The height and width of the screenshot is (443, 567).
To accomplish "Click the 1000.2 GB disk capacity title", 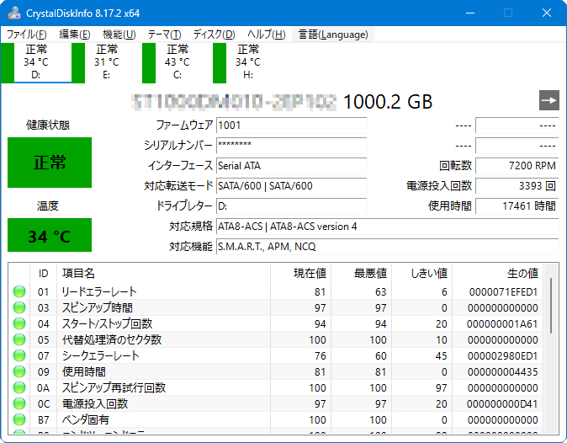I will coord(388,101).
